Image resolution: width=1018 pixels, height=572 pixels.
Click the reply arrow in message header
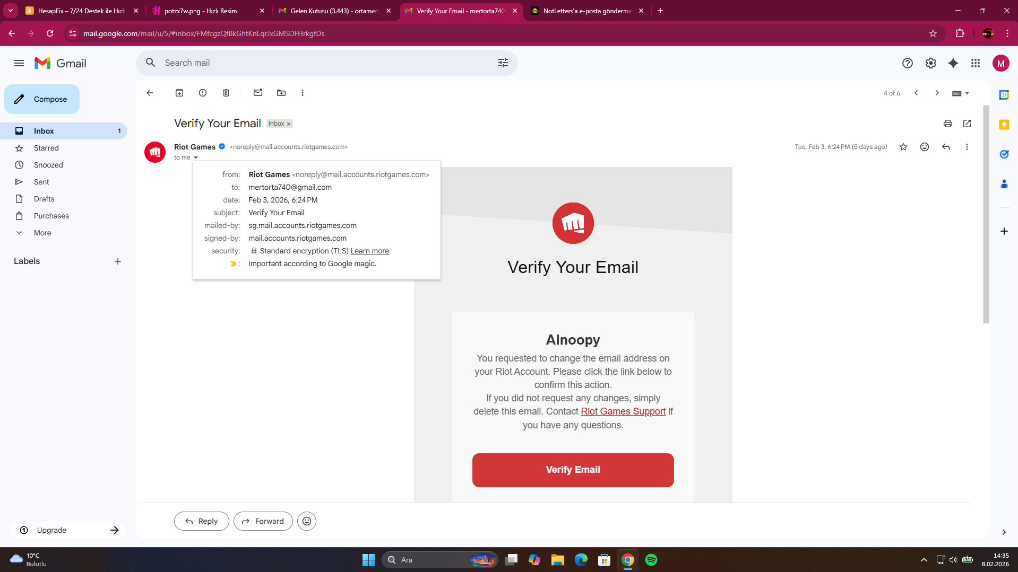946,147
